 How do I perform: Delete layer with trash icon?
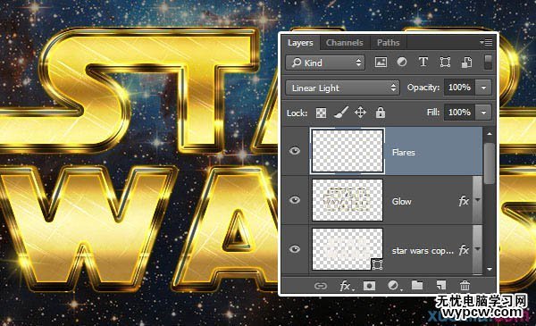click(x=465, y=285)
